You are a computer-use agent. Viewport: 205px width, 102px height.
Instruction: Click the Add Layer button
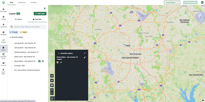pos(40,13)
